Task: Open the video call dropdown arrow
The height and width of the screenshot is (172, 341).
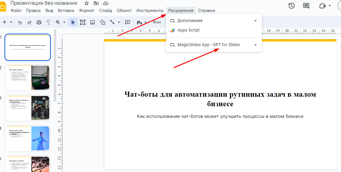Action: 330,6
